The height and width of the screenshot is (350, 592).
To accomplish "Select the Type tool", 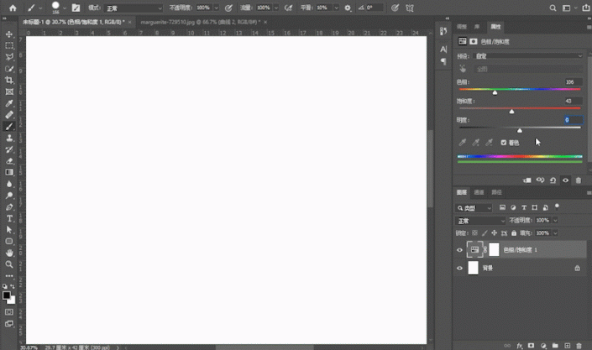I will [9, 218].
